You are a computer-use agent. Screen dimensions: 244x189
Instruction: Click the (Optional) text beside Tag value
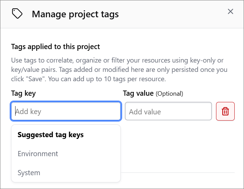point(169,94)
